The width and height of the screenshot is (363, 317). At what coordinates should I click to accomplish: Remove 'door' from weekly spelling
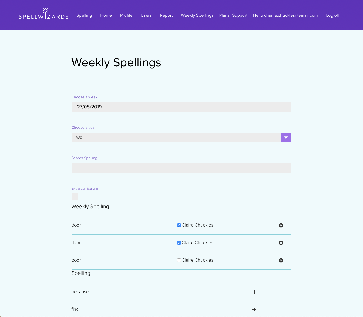281,225
